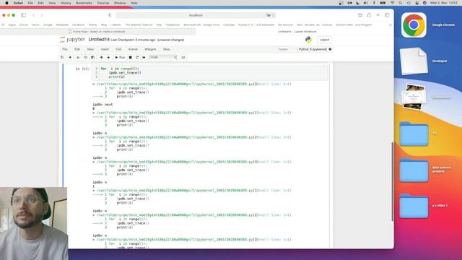462x260 pixels.
Task: Restart the kernel with the circular arrow icon
Action: tap(137, 58)
